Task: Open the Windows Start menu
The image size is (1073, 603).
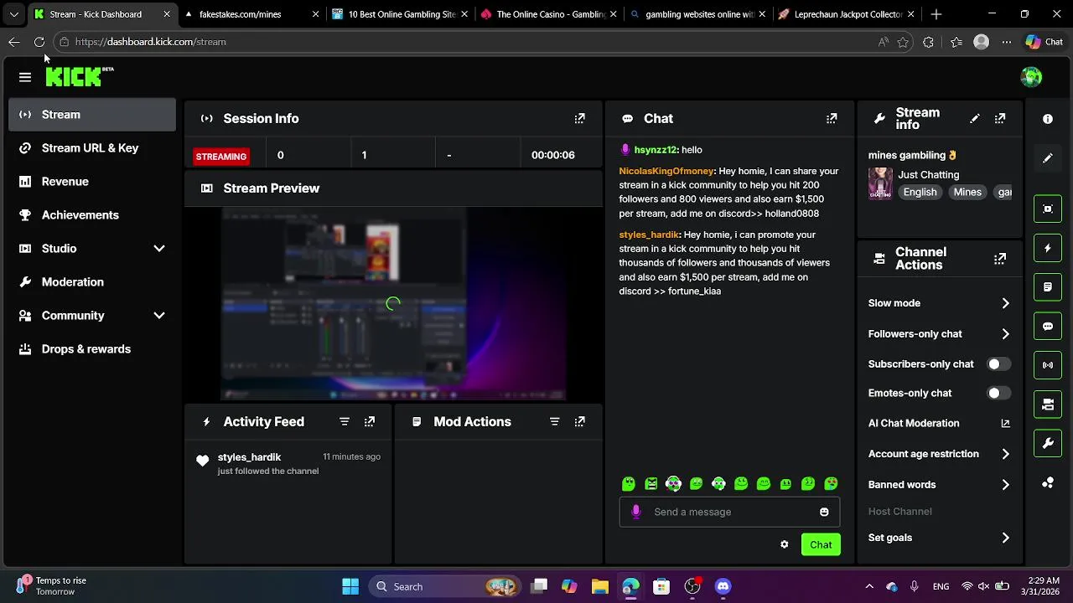Action: pos(350,586)
